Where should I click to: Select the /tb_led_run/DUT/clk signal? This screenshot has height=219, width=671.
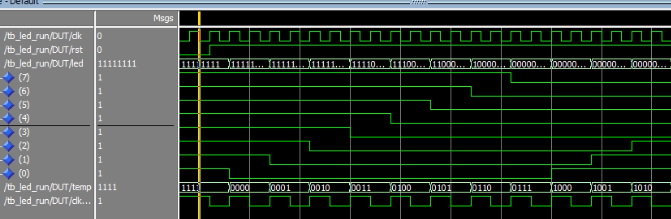43,36
